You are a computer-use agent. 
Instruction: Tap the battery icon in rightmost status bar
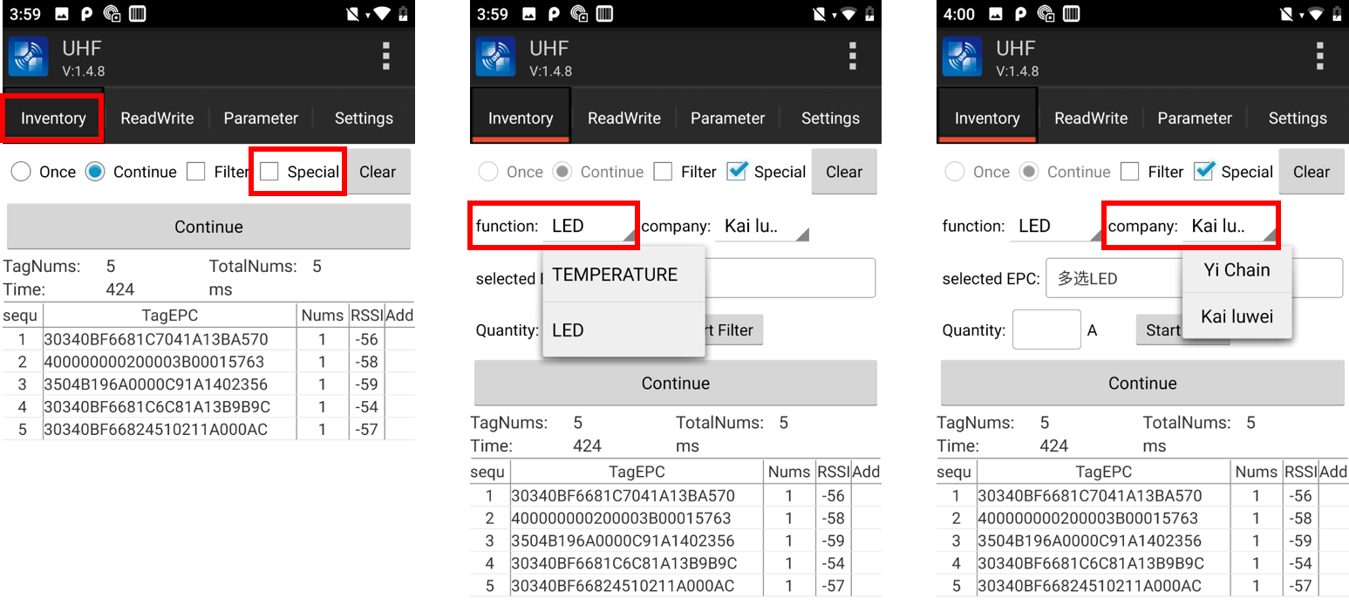click(x=1336, y=14)
